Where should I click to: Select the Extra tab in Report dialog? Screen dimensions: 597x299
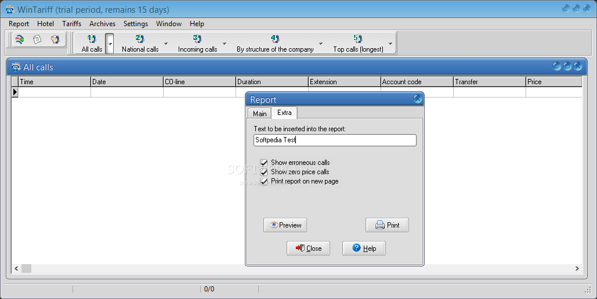pyautogui.click(x=284, y=113)
